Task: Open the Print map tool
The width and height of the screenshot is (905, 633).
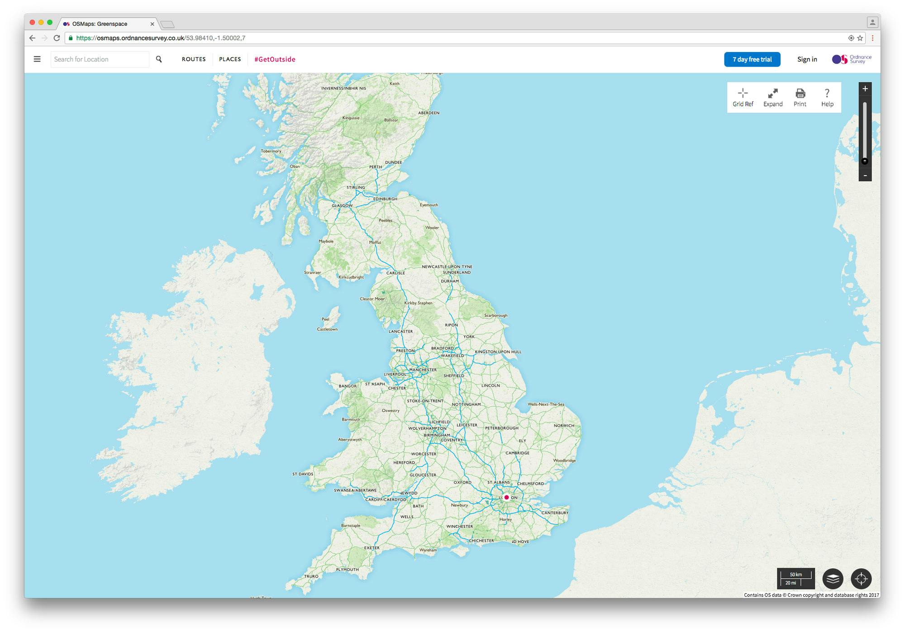Action: [x=800, y=97]
